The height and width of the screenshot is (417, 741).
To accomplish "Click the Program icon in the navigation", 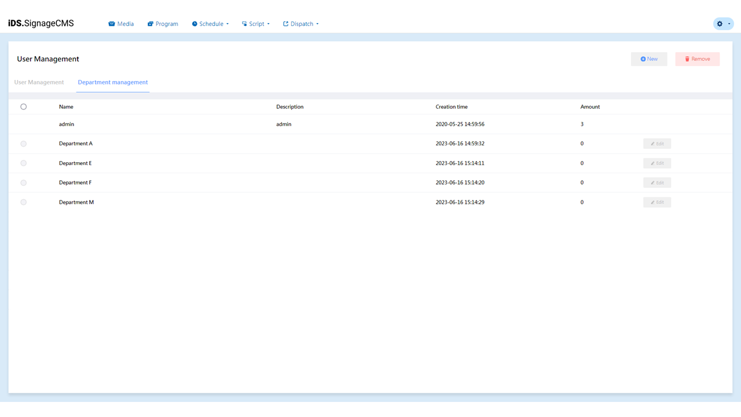I will pyautogui.click(x=149, y=24).
